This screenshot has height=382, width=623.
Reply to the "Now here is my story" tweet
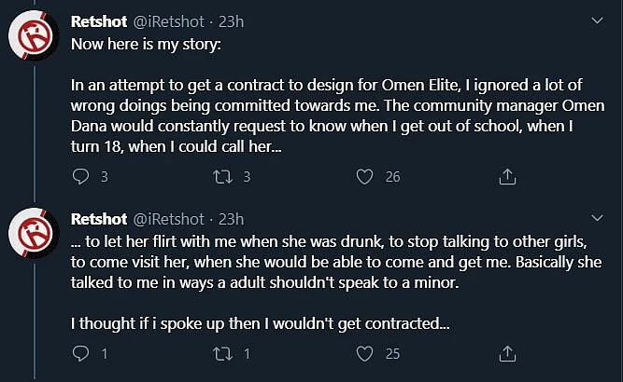tap(80, 176)
